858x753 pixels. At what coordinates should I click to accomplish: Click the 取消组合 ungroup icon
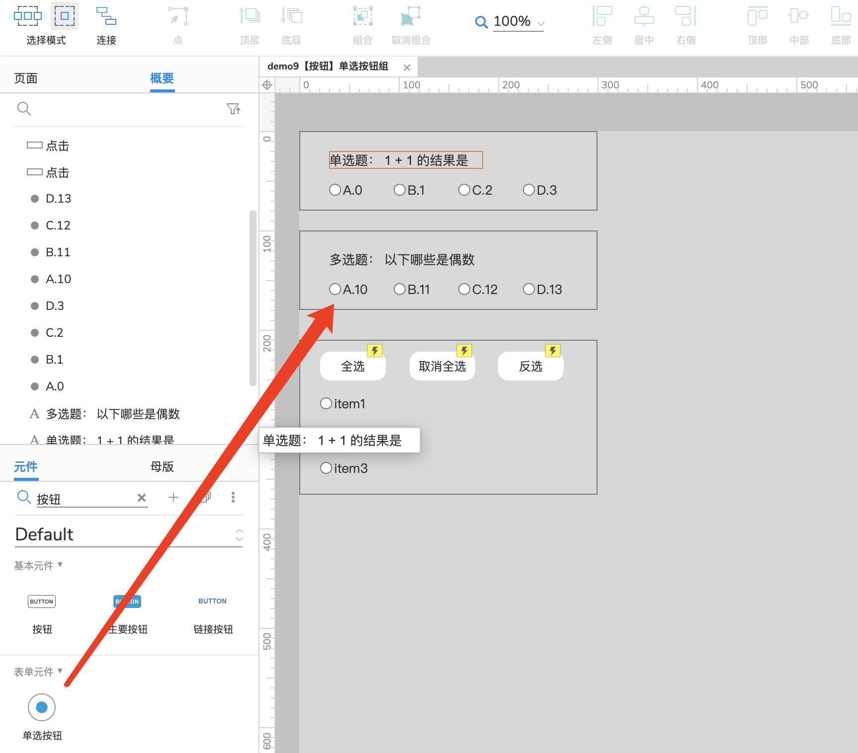[x=411, y=16]
